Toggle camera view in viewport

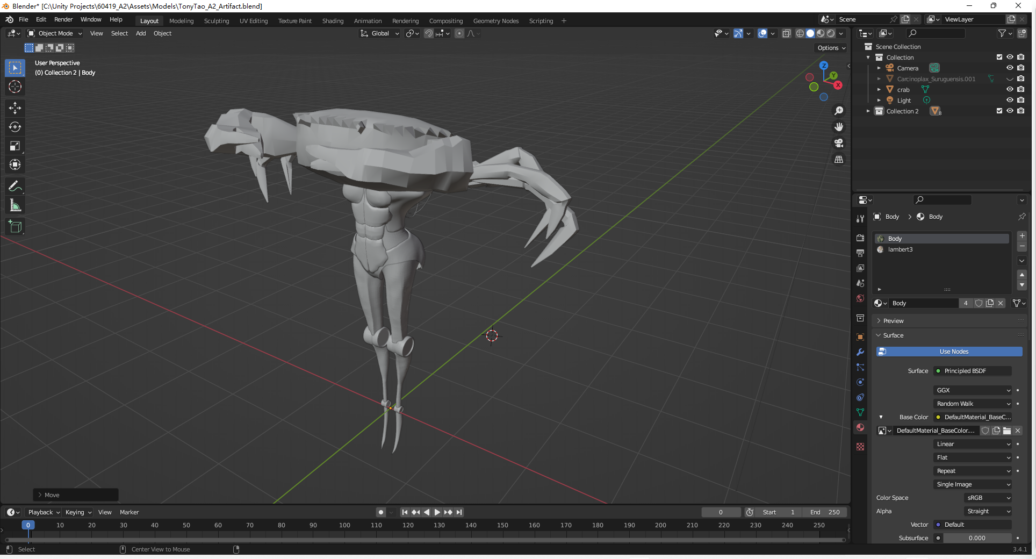(x=838, y=143)
